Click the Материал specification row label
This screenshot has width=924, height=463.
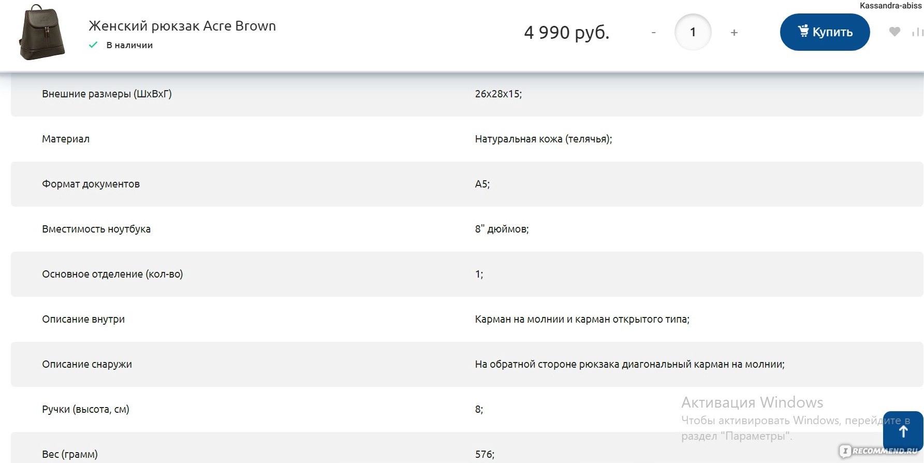click(66, 139)
